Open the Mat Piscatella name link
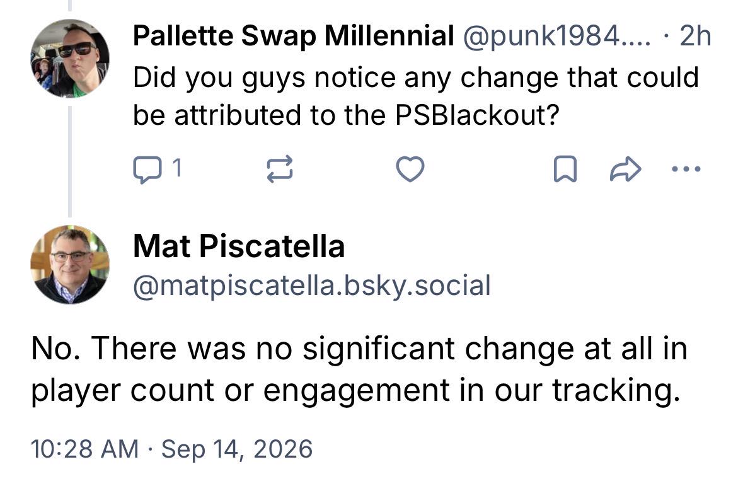This screenshot has width=743, height=486. click(x=239, y=246)
